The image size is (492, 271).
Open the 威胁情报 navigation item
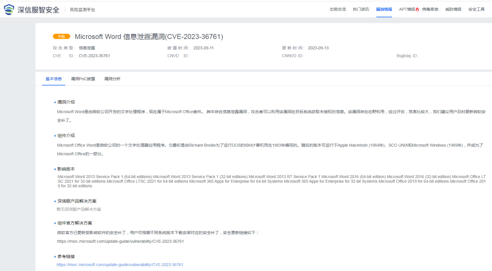point(453,10)
